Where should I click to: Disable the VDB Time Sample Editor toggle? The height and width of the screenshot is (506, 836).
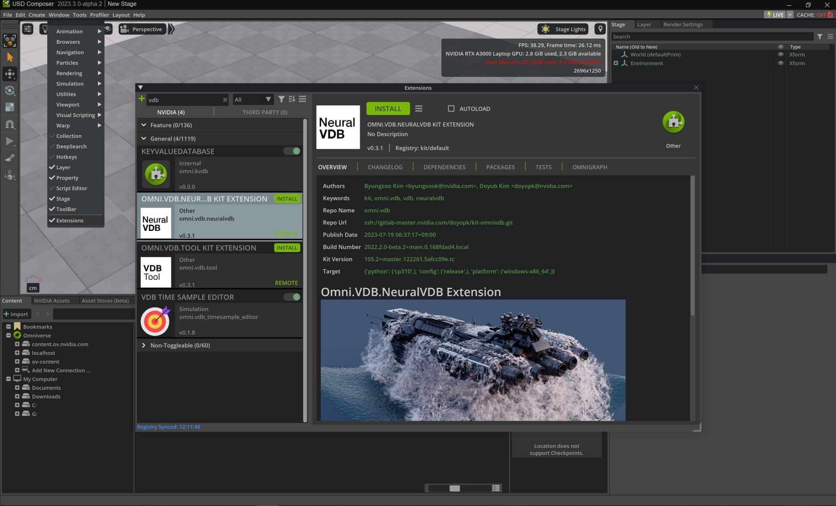(292, 297)
